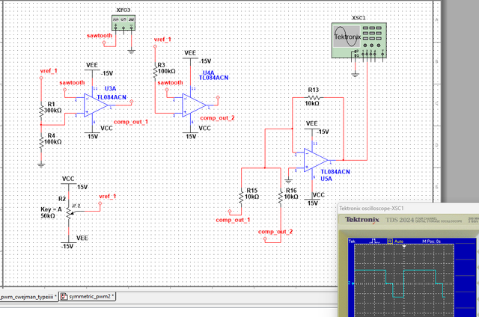Click the TDS 2024 model text
Screen dimensions: 479x317
point(400,220)
